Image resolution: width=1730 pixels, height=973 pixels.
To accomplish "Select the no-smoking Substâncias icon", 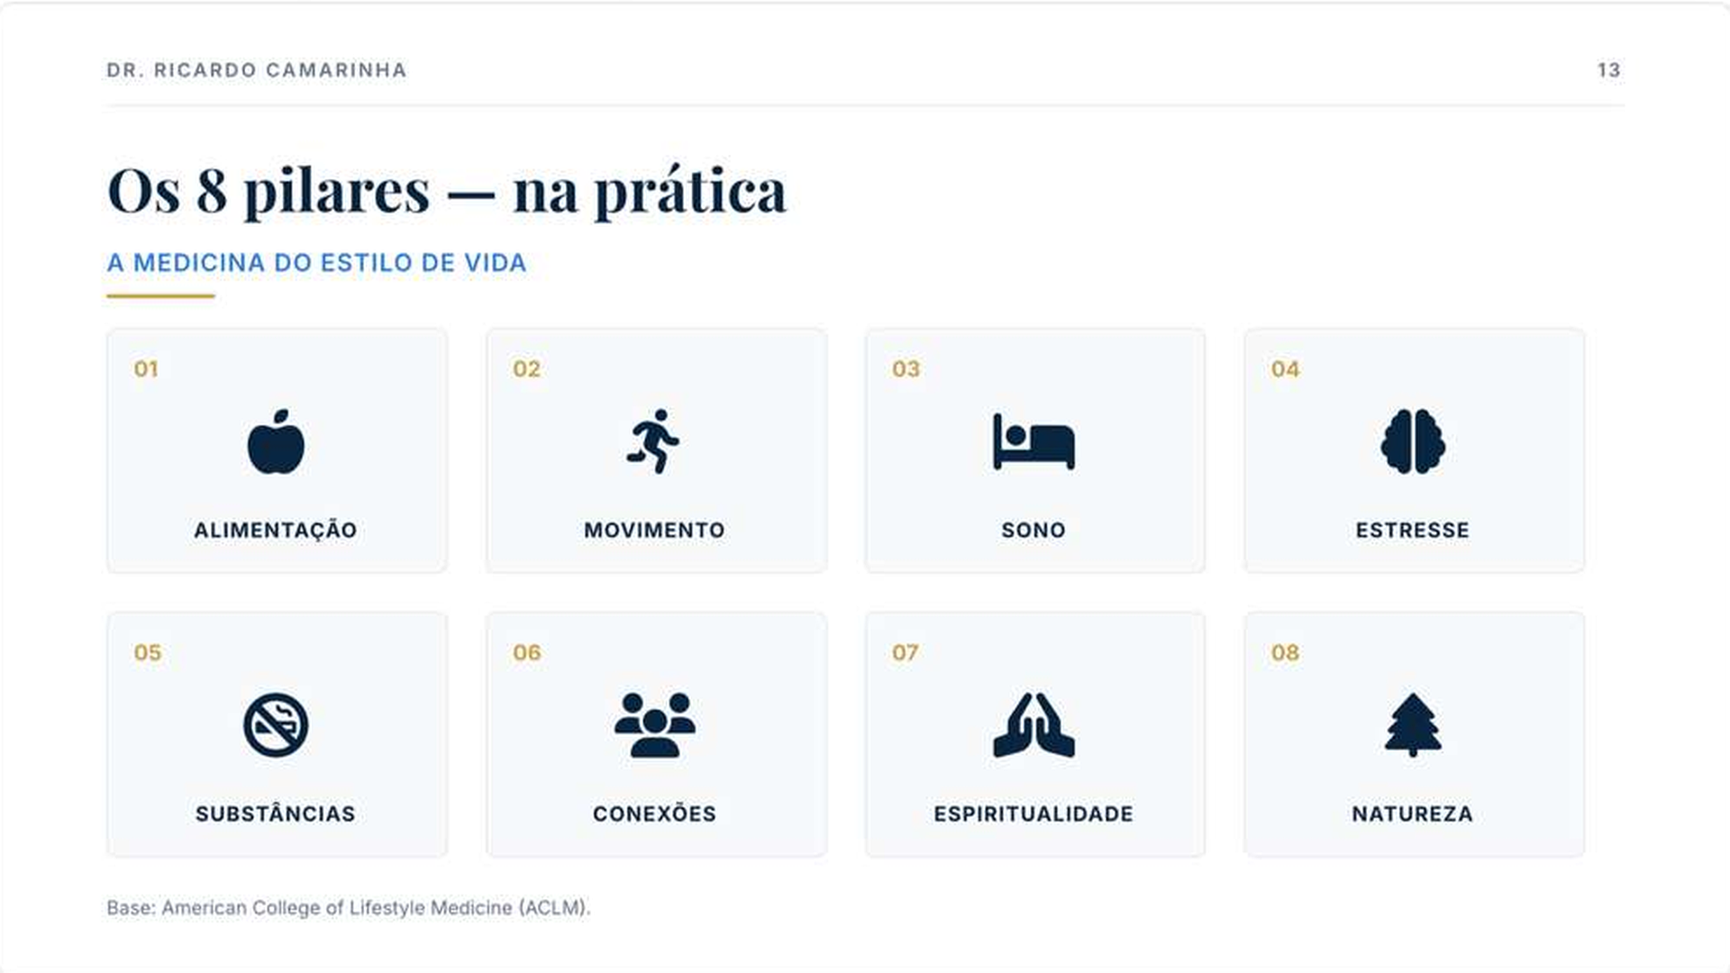I will click(276, 725).
